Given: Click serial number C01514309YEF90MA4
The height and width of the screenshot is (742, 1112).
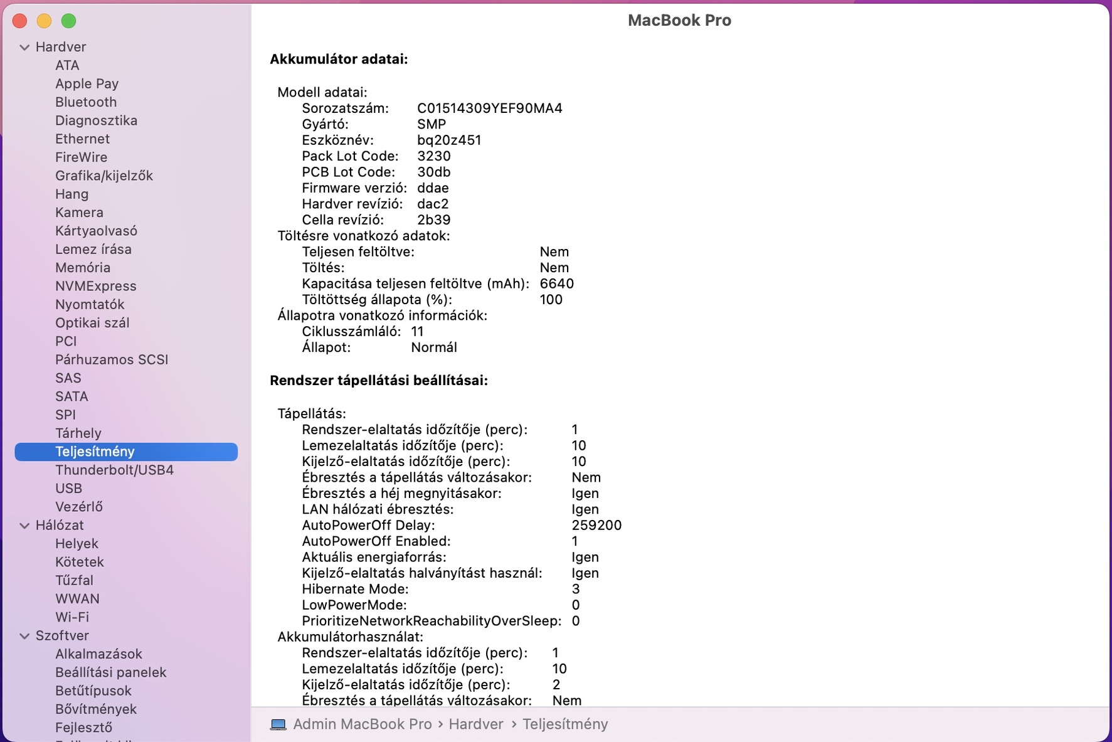Looking at the screenshot, I should (x=490, y=109).
